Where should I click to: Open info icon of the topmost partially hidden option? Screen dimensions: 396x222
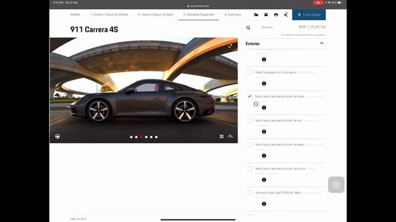coord(264,59)
